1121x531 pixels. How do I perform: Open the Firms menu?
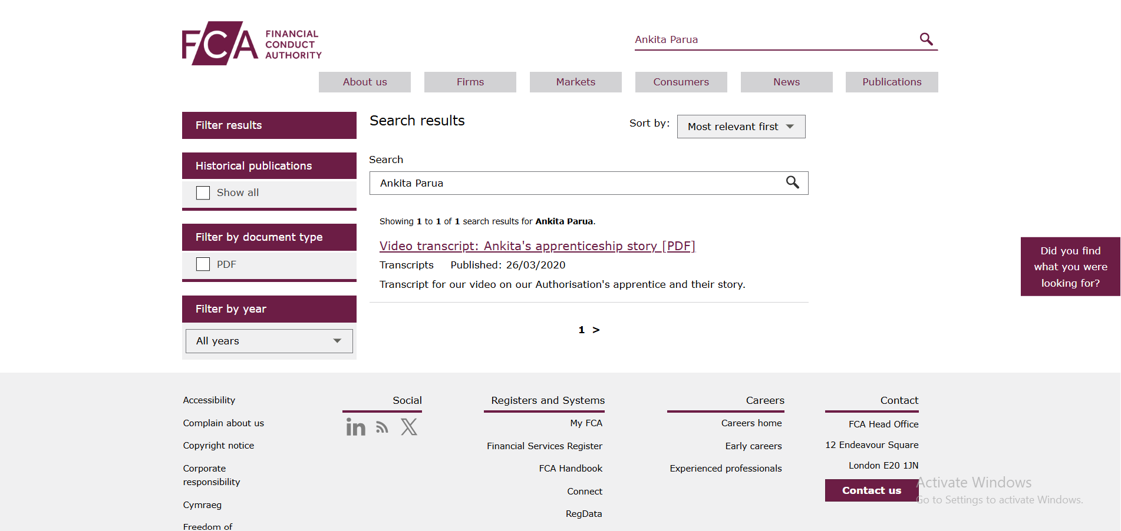[x=470, y=82]
